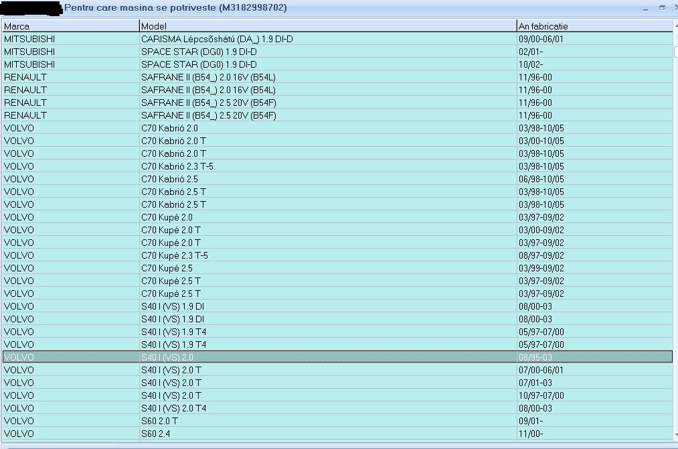Click the date cell 08/97-09/02
The height and width of the screenshot is (449, 678).
595,255
